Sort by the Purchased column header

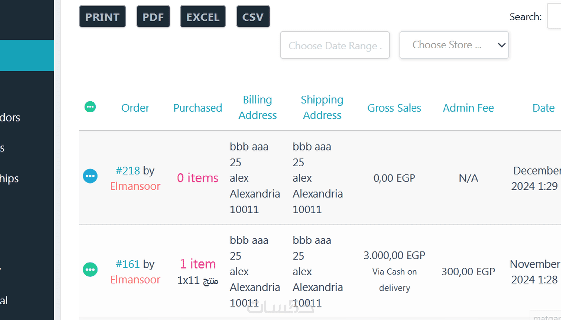(x=198, y=108)
